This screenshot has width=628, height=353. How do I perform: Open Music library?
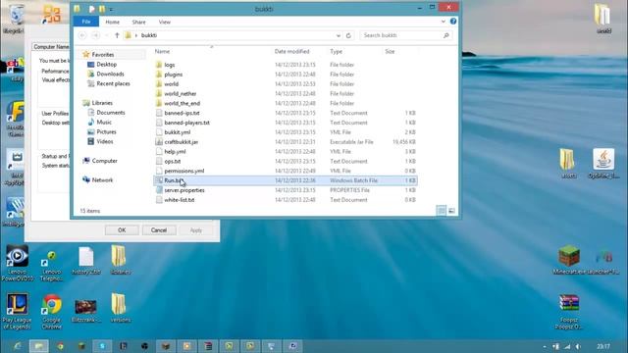tap(104, 122)
